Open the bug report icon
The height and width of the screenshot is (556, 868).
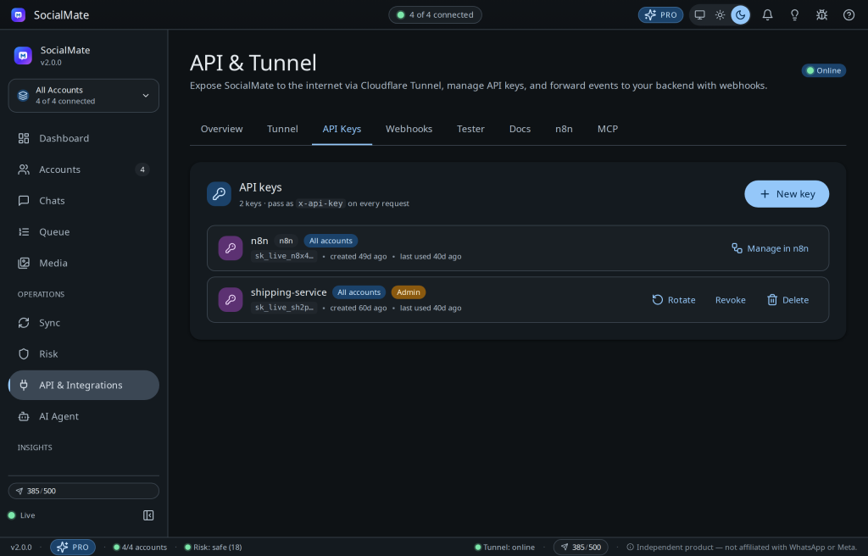coord(821,15)
